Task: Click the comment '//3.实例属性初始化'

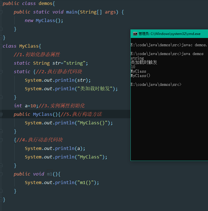Action: coord(62,106)
